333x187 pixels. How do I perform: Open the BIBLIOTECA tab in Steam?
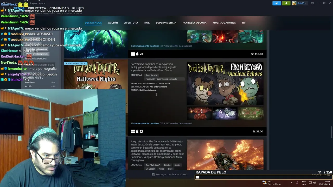pyautogui.click(x=37, y=8)
